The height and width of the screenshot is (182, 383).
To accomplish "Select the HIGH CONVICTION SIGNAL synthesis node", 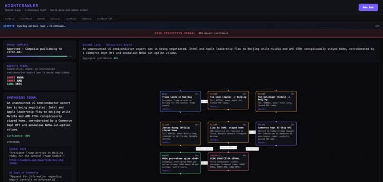I will coord(228,162).
